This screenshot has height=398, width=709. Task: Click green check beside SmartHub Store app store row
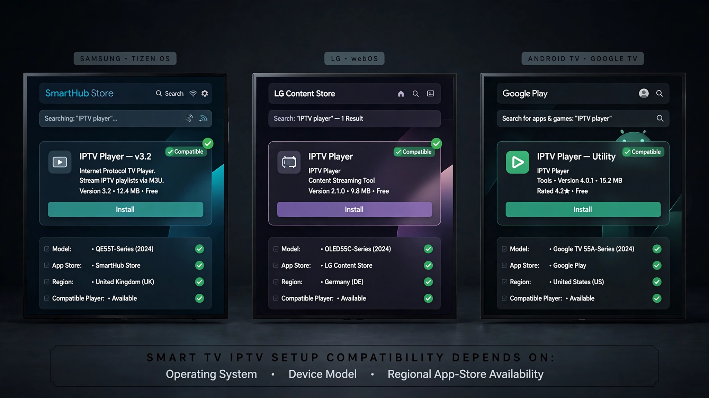(x=199, y=265)
